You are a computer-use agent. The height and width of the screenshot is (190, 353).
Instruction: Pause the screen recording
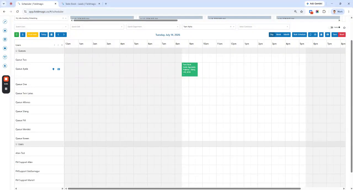point(6,89)
